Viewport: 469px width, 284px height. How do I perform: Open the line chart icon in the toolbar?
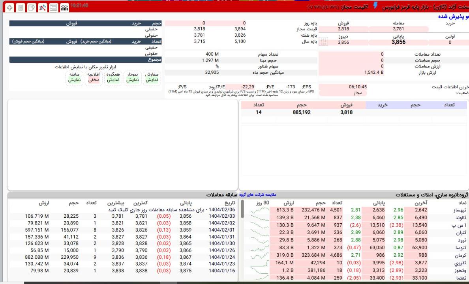coord(42,8)
